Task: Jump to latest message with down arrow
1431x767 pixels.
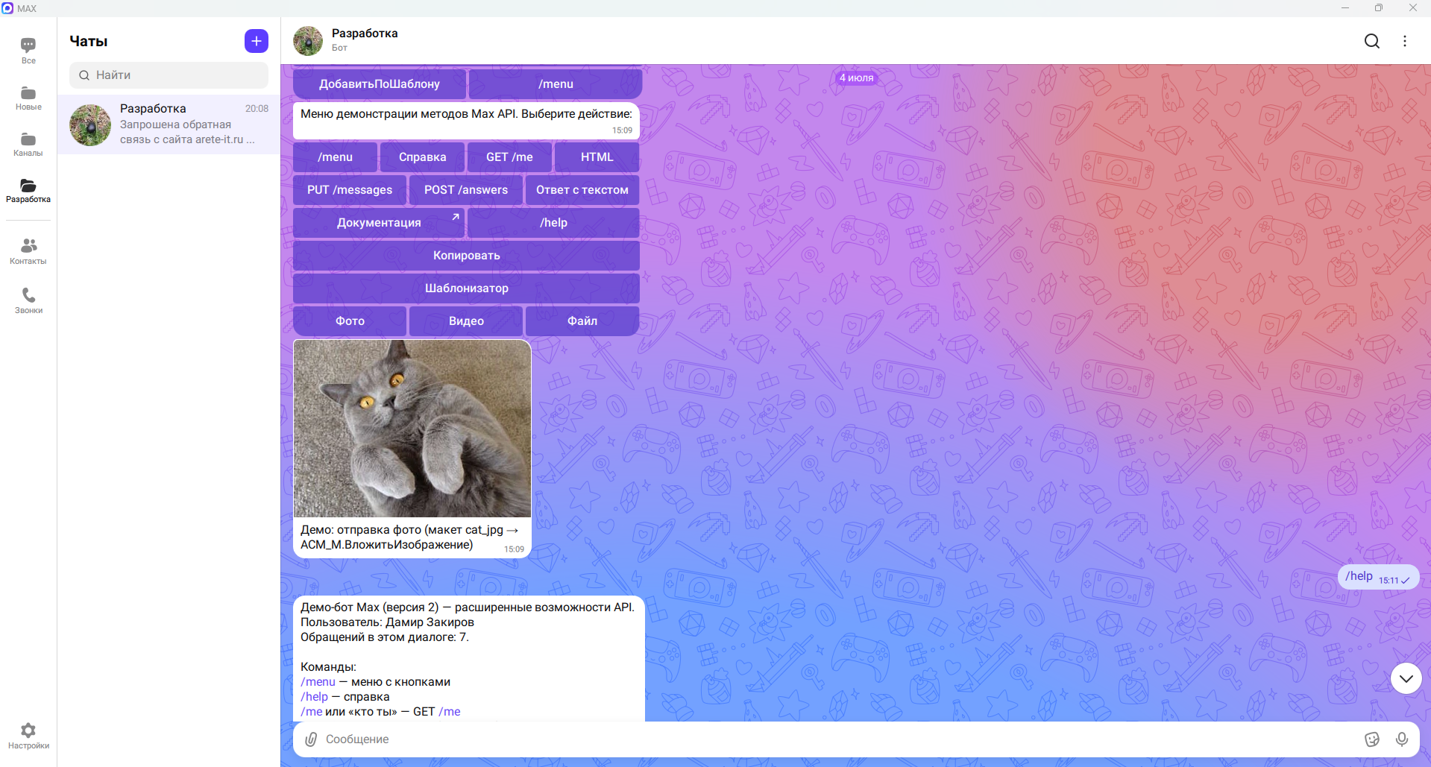Action: (1406, 678)
